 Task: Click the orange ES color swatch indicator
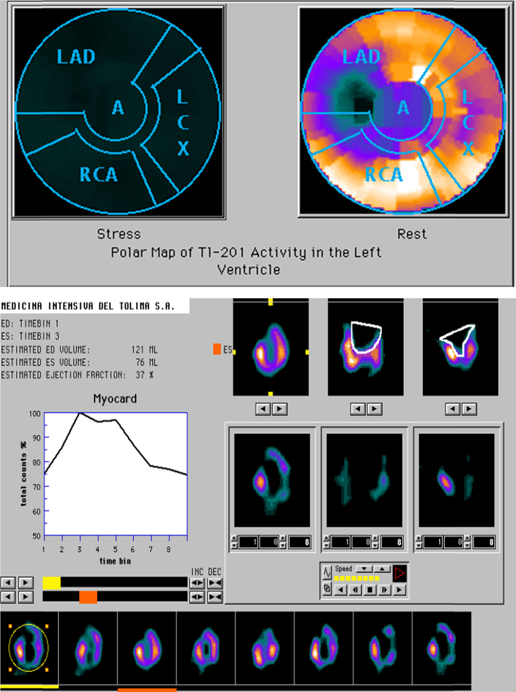click(217, 349)
